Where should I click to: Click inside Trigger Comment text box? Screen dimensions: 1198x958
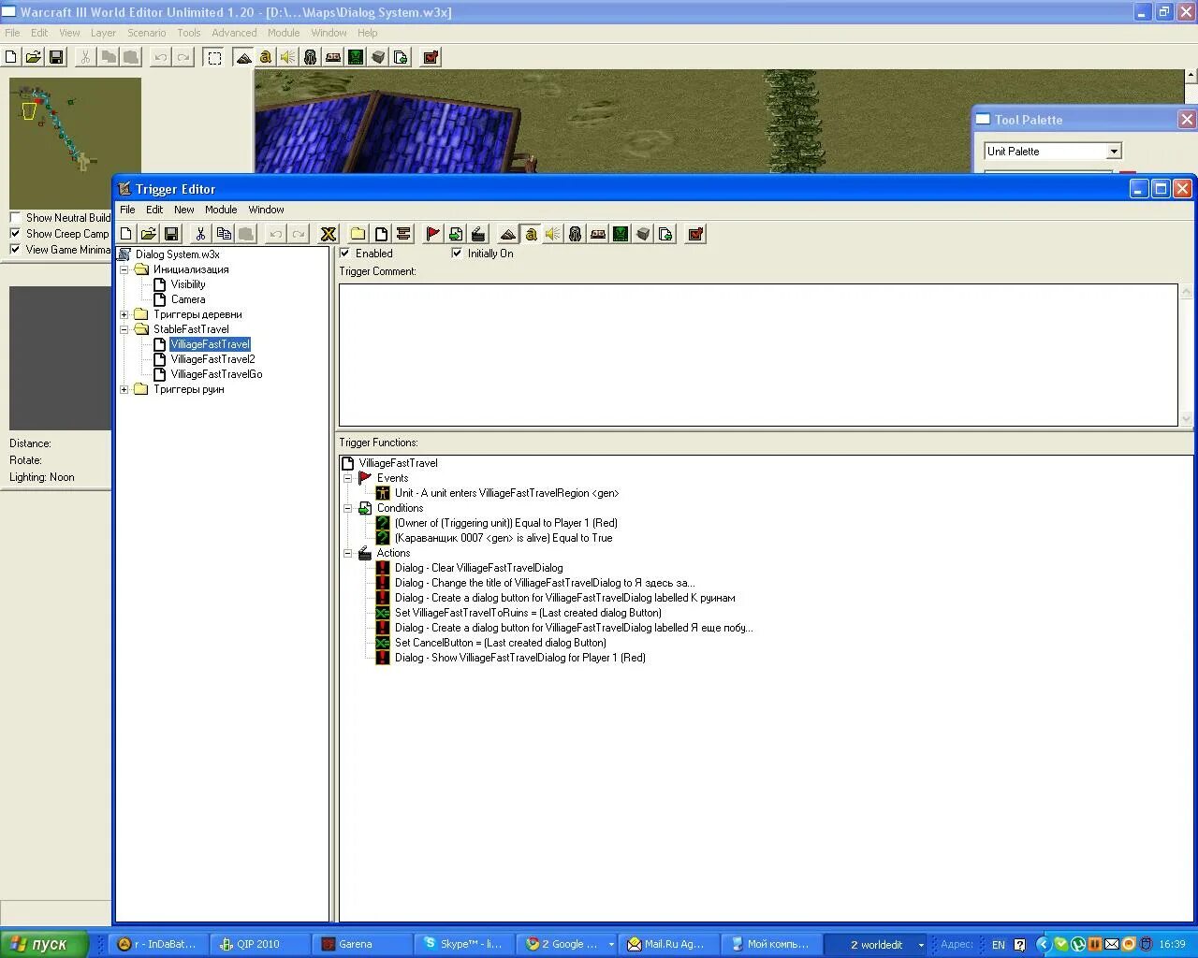click(758, 355)
